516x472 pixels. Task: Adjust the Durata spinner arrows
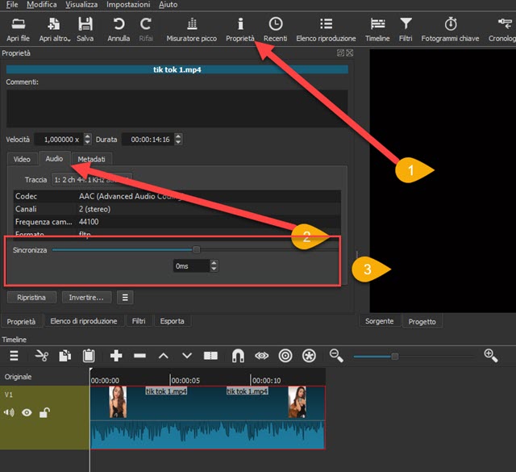pyautogui.click(x=178, y=139)
